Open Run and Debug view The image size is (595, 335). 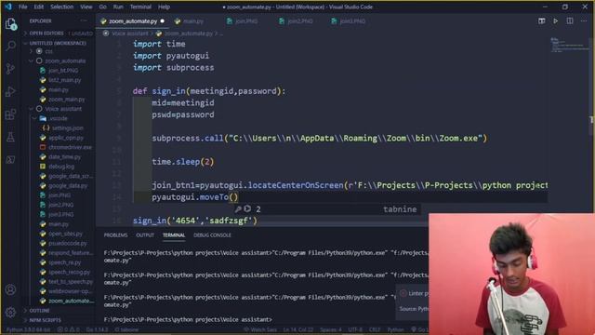pos(10,91)
